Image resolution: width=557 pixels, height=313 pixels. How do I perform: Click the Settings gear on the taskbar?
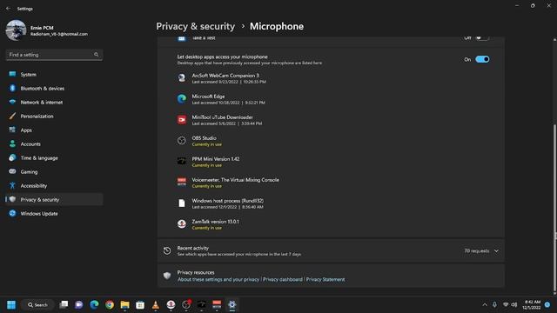click(232, 304)
